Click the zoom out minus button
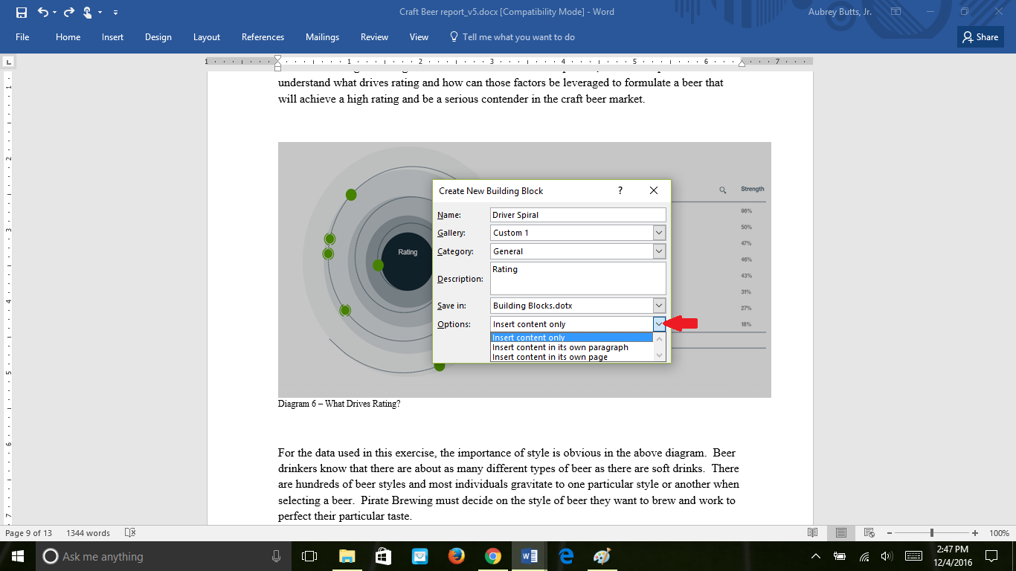 pyautogui.click(x=889, y=533)
